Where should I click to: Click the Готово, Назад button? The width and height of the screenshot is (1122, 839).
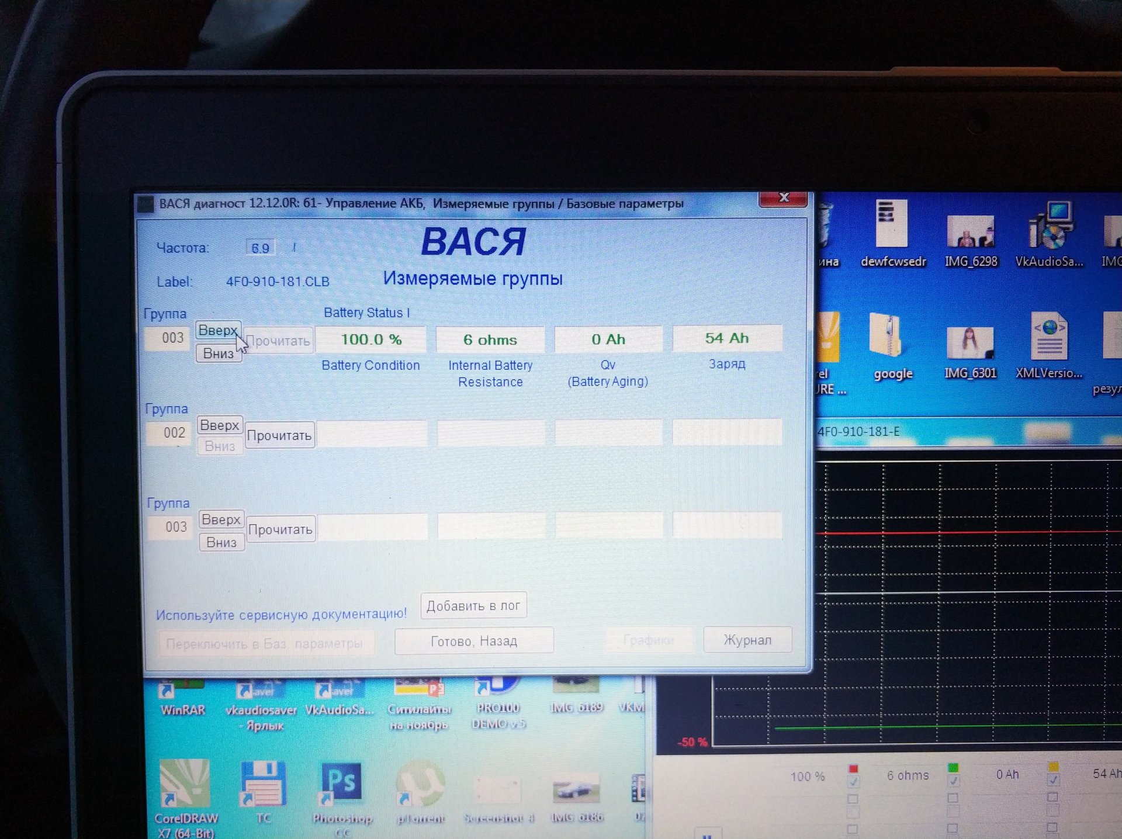[473, 641]
